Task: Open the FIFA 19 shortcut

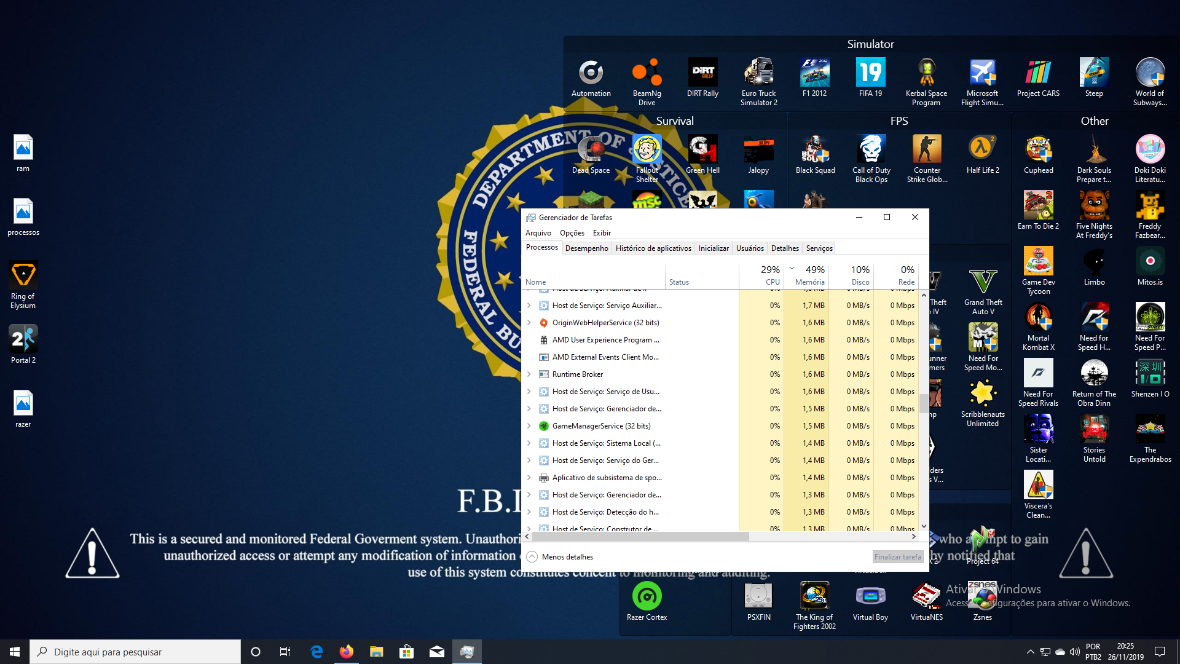Action: point(870,78)
